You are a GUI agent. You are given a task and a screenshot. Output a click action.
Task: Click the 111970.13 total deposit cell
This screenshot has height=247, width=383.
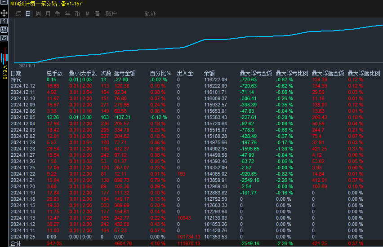pyautogui.click(x=189, y=243)
